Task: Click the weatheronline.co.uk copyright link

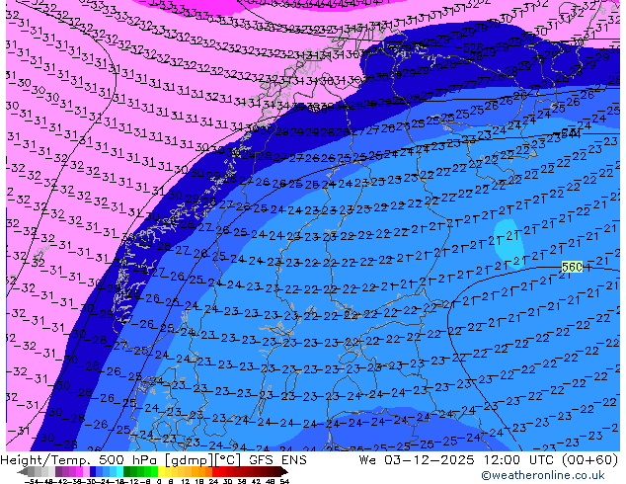Action: pyautogui.click(x=543, y=475)
